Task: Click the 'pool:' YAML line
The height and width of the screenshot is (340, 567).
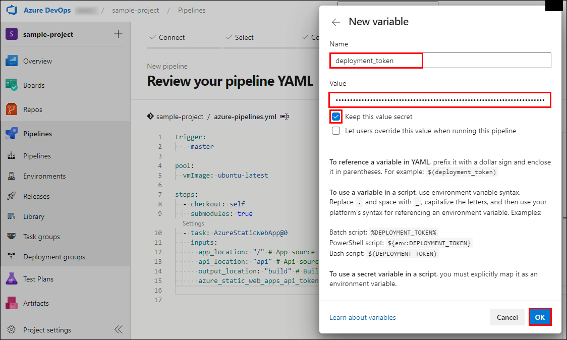Action: pyautogui.click(x=185, y=165)
